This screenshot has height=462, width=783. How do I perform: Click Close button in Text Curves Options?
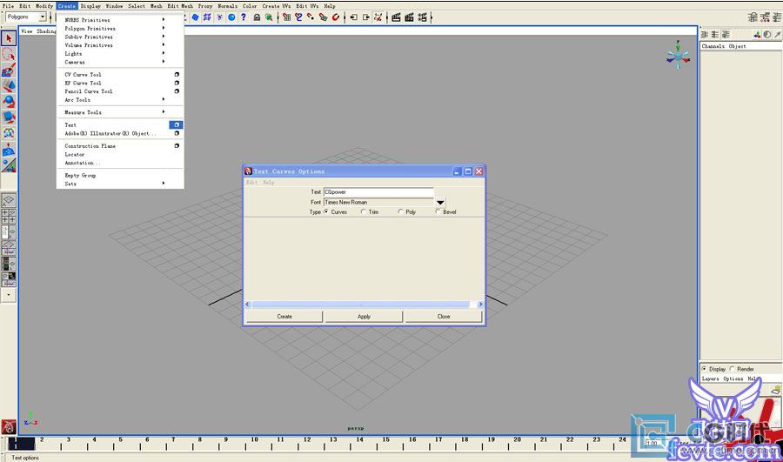(x=444, y=317)
